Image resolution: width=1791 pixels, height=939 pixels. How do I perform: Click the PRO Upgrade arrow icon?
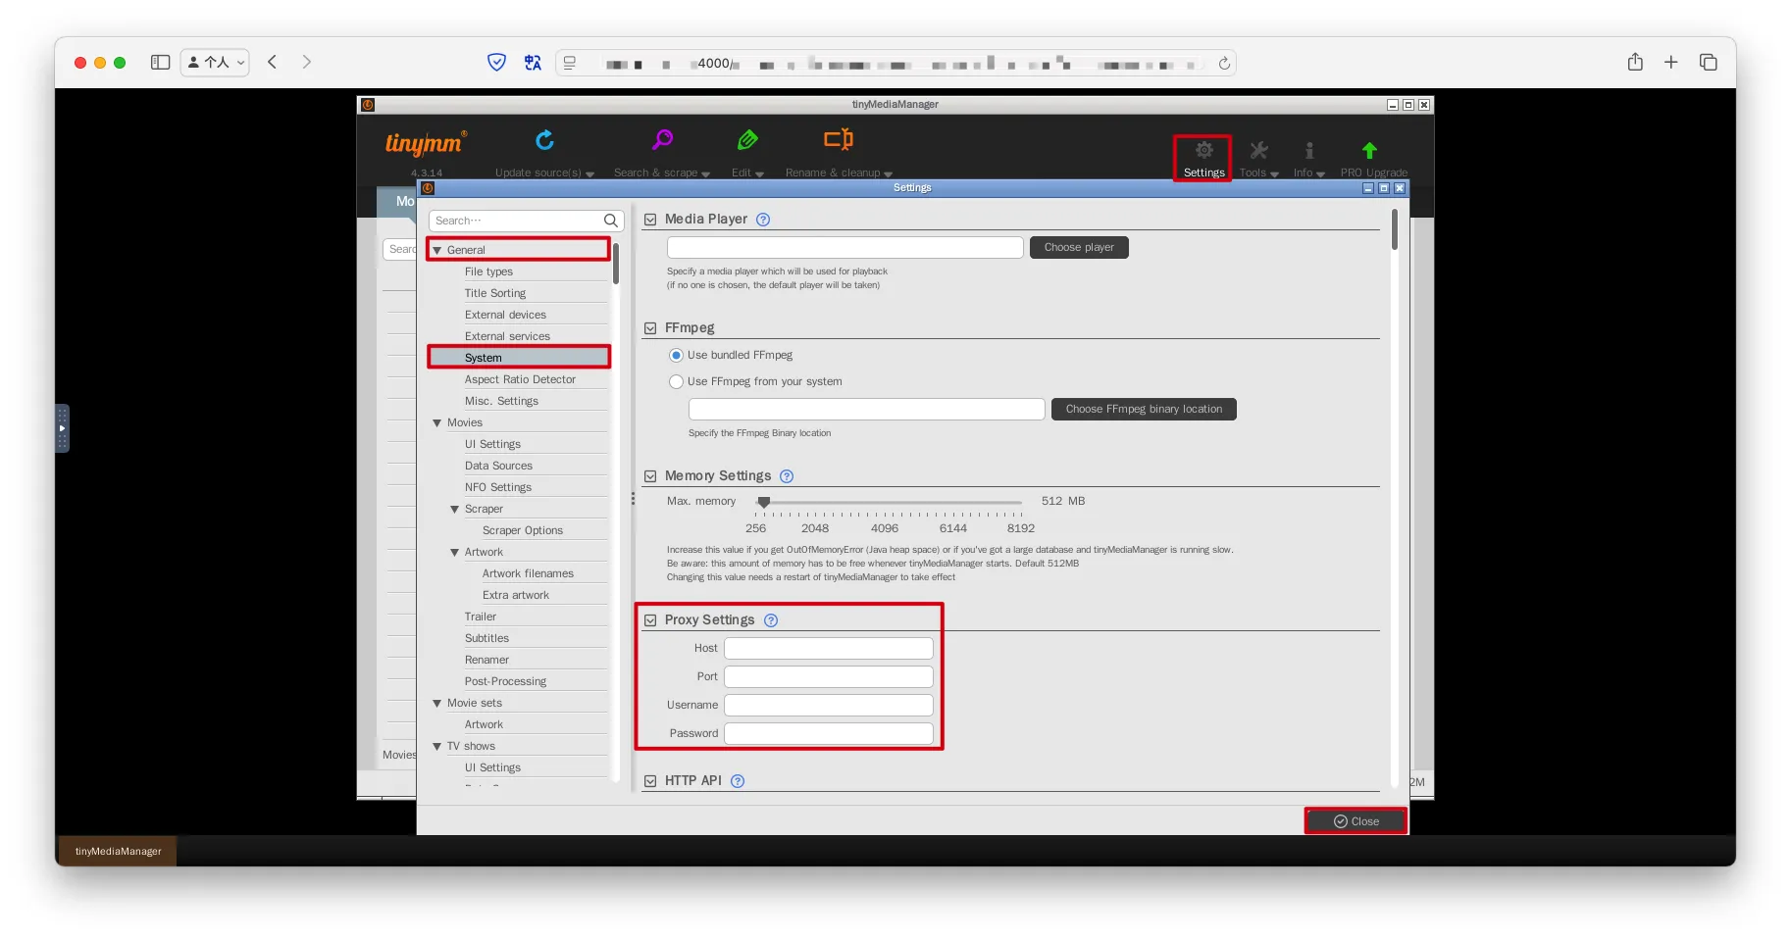[1369, 151]
